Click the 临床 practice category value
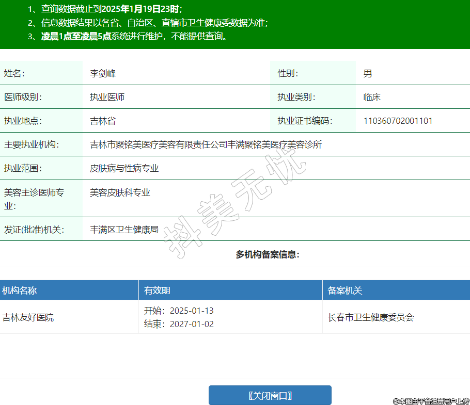This screenshot has height=405, width=470. [x=372, y=97]
